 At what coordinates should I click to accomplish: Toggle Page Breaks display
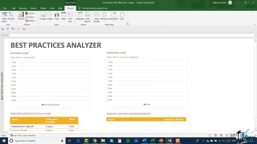coord(97,17)
